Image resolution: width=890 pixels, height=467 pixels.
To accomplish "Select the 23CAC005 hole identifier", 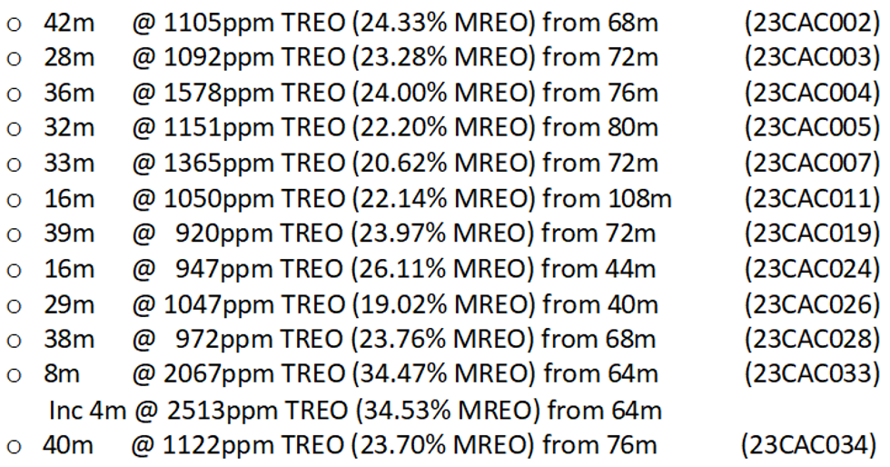I will click(812, 127).
